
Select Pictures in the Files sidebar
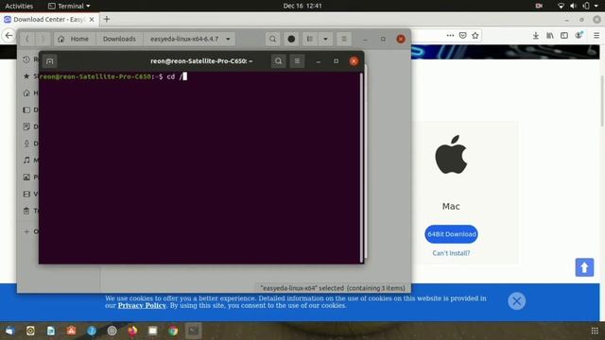click(30, 177)
